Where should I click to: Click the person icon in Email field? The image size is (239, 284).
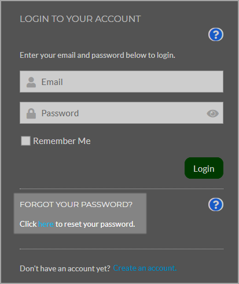coord(31,82)
